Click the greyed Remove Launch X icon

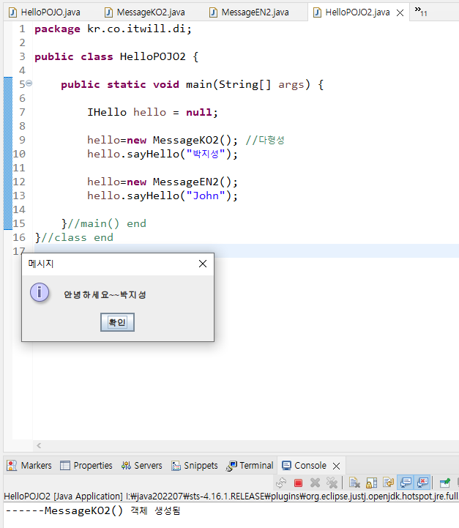point(315,483)
